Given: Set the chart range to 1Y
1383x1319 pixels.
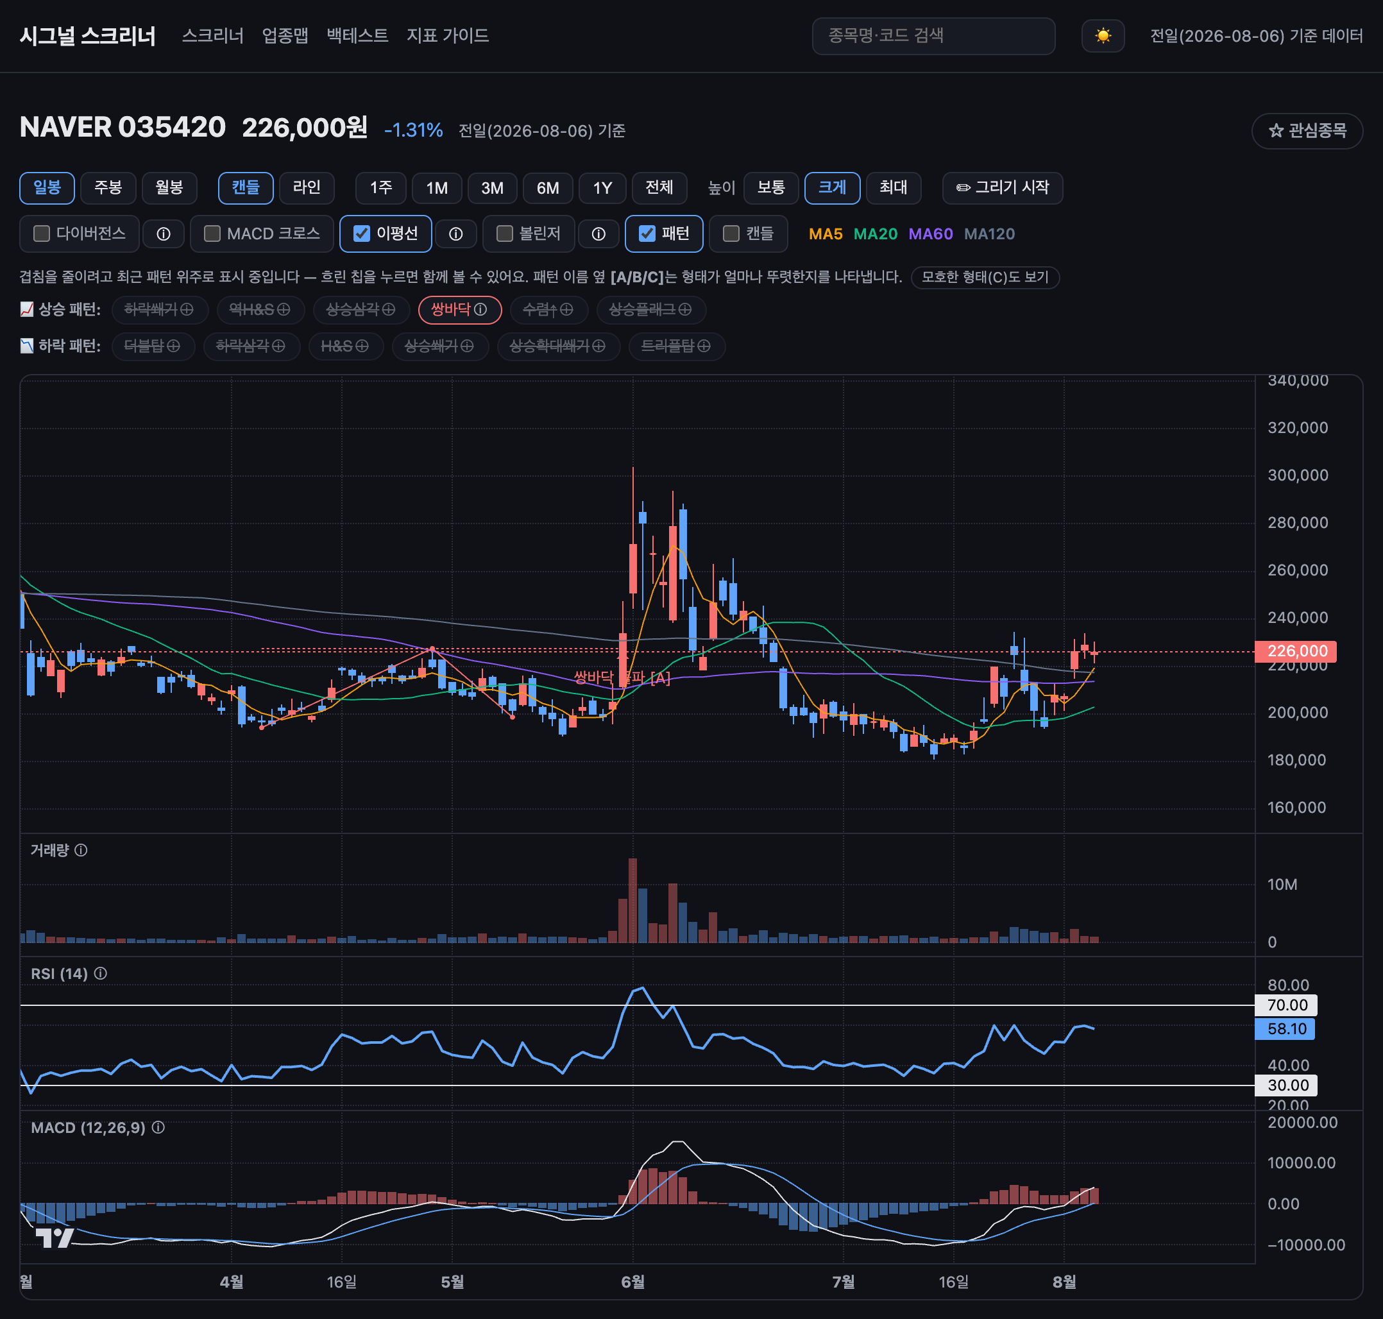Looking at the screenshot, I should click(x=602, y=188).
